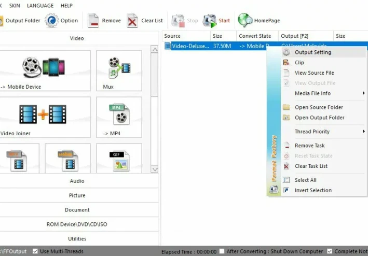Click the Clip scissors film icon
This screenshot has width=368, height=256.
pyautogui.click(x=287, y=62)
